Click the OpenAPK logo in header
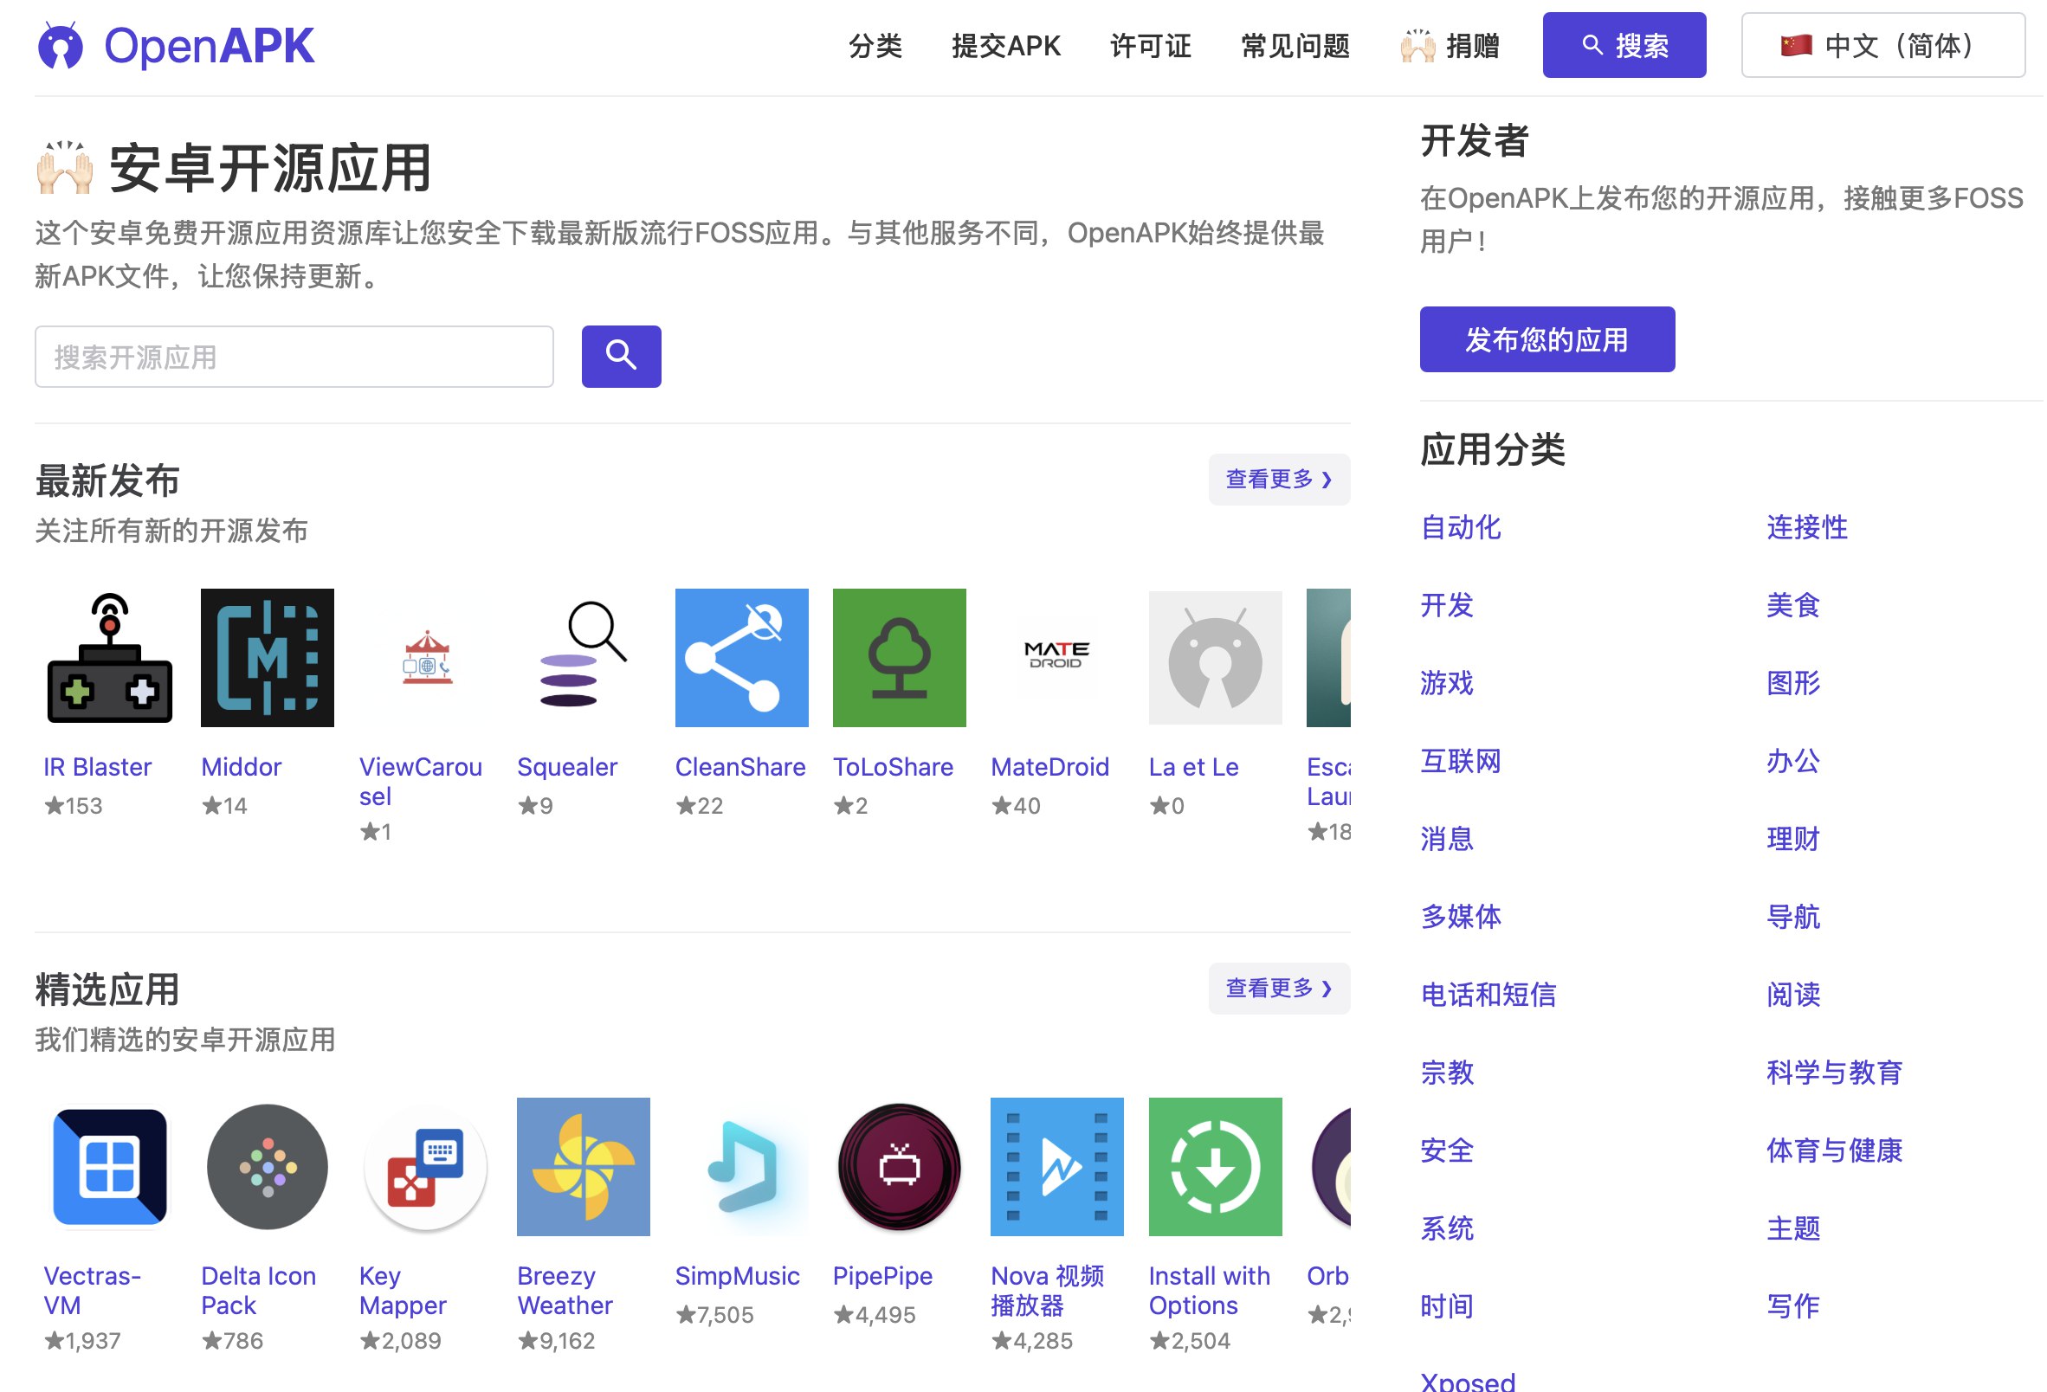 [x=175, y=46]
